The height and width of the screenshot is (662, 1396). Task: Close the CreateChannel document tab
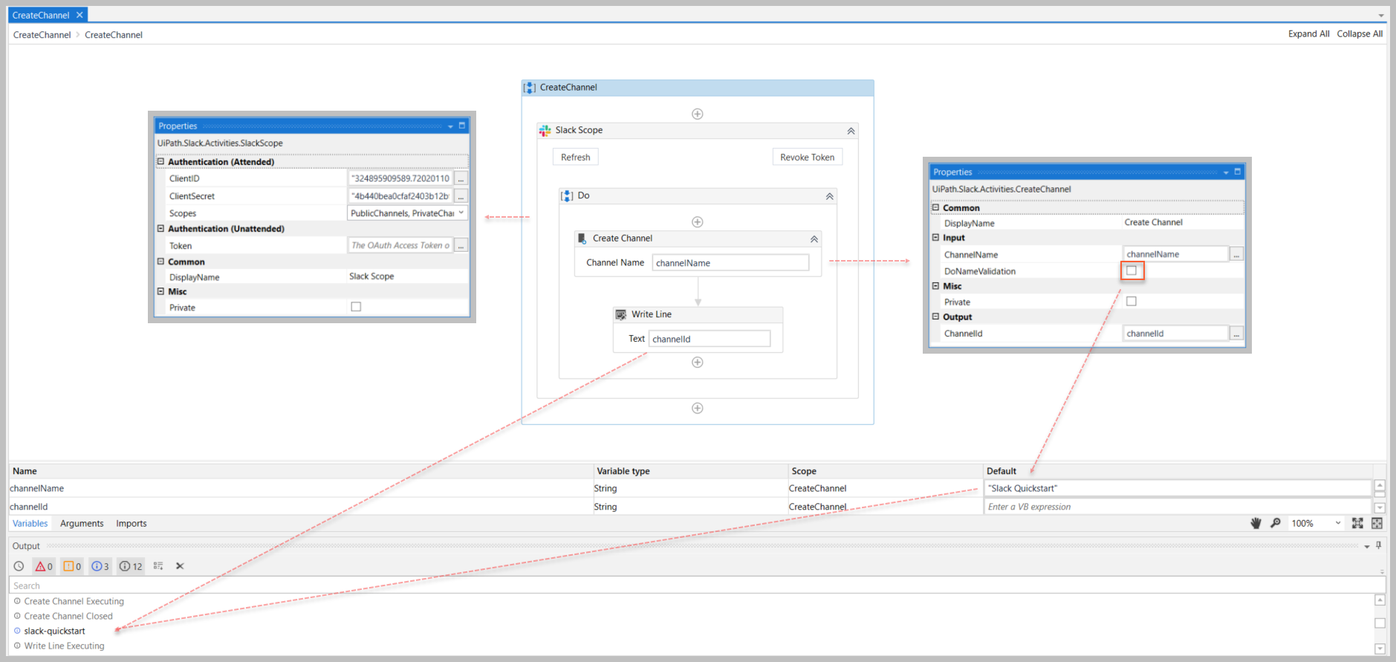79,15
